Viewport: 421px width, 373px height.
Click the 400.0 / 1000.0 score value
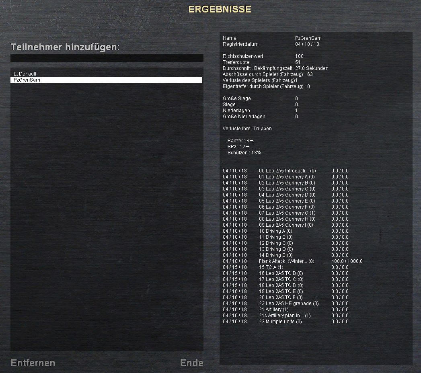click(x=347, y=261)
